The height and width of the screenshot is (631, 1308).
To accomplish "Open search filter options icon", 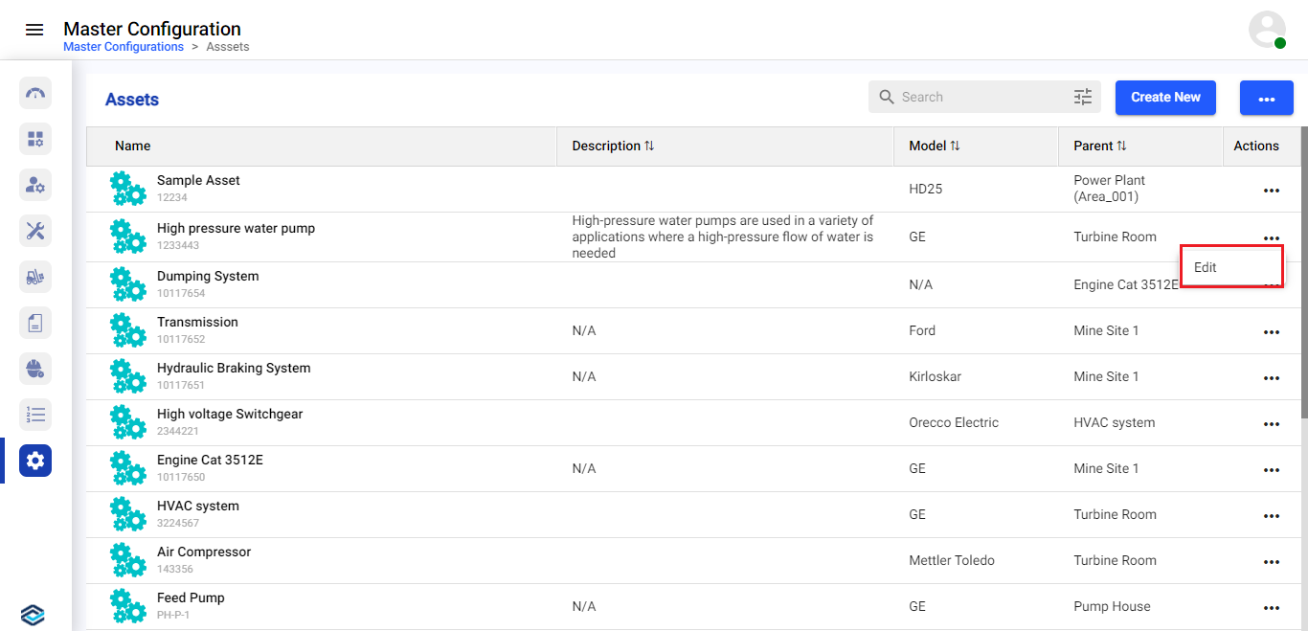I will point(1082,97).
